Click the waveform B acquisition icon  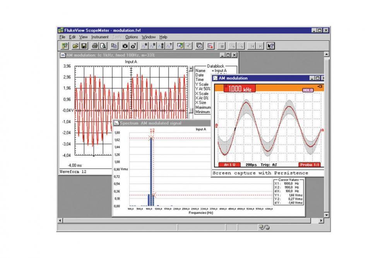click(152, 46)
